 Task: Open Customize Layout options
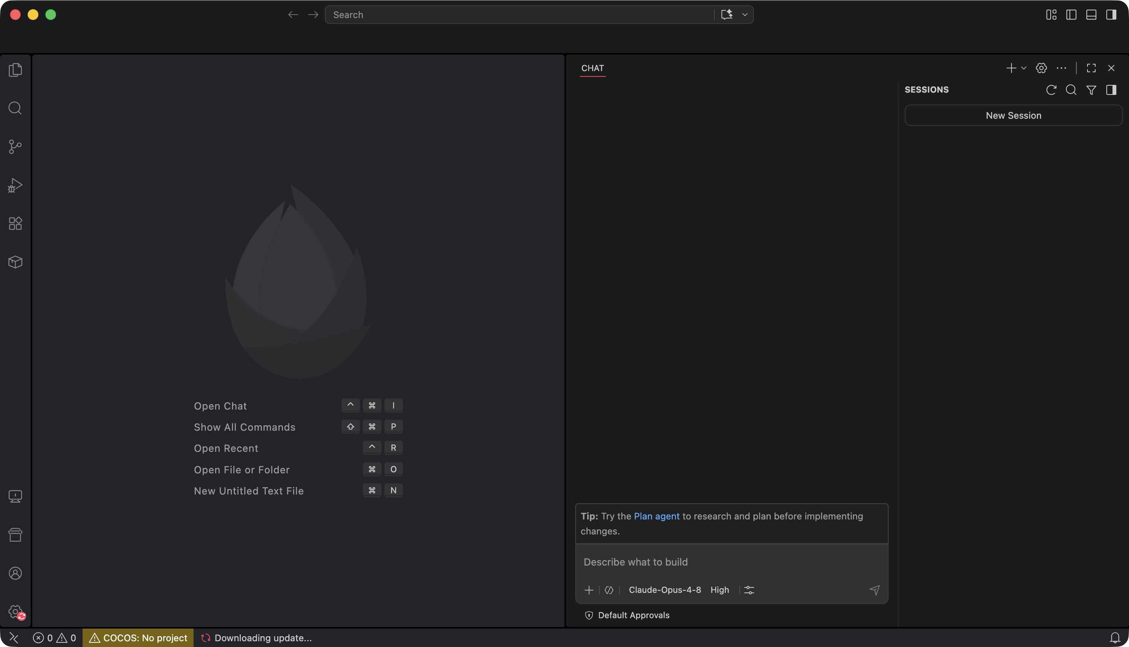(1051, 15)
